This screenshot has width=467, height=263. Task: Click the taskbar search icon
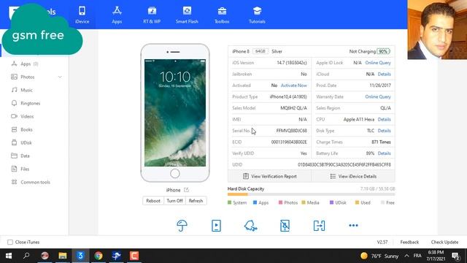26,256
